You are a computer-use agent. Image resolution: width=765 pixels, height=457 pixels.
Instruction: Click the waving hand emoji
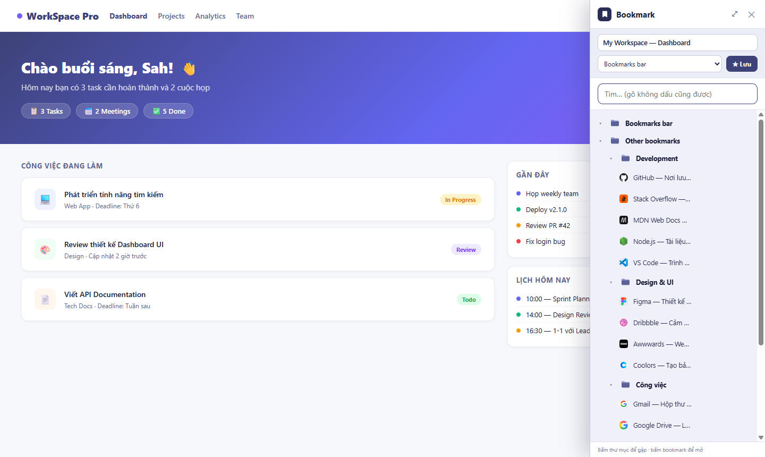(189, 69)
